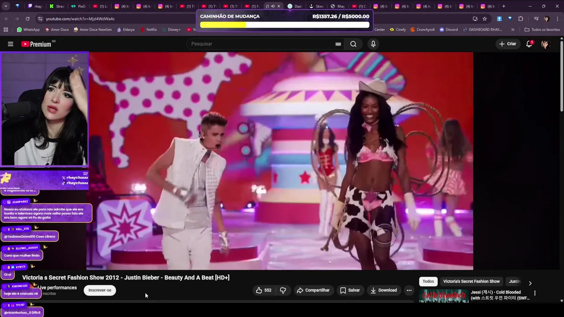Open a new browser tab
Image resolution: width=564 pixels, height=317 pixels.
[x=504, y=6]
